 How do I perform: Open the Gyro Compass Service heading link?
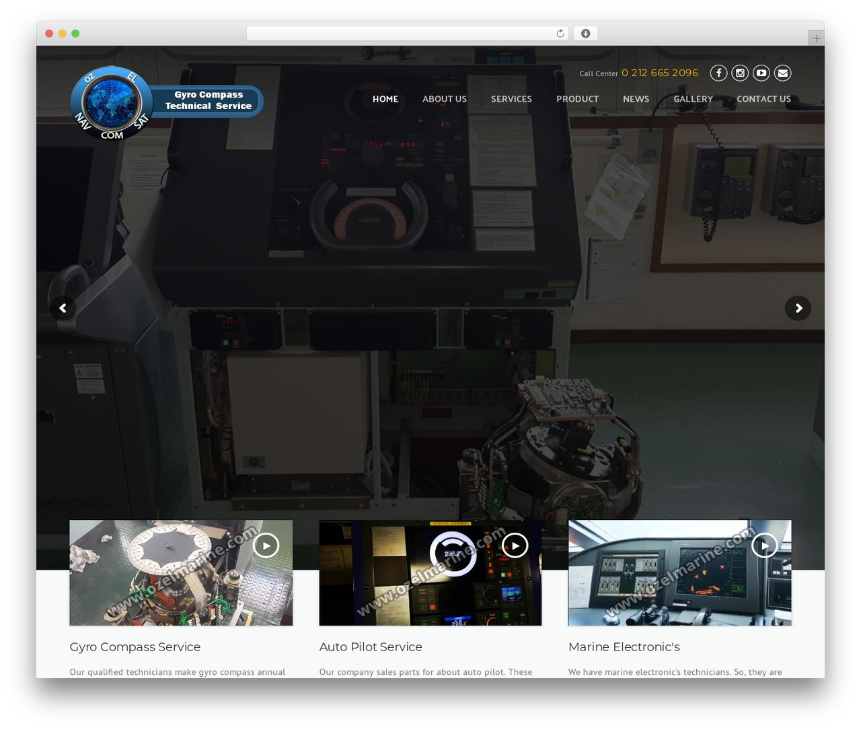(135, 647)
